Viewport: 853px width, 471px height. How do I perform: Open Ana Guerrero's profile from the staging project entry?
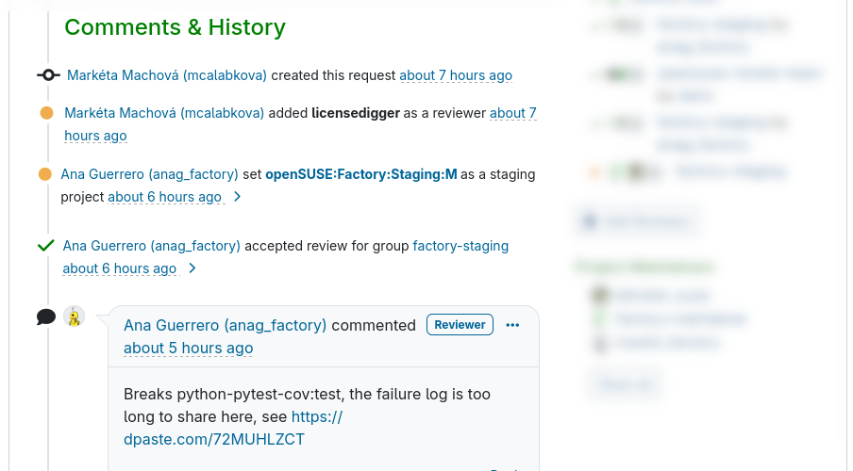(x=149, y=174)
